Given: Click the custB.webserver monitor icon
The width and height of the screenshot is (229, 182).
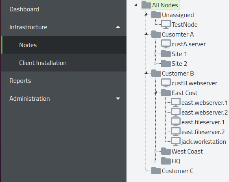Looking at the screenshot, I should tap(166, 83).
